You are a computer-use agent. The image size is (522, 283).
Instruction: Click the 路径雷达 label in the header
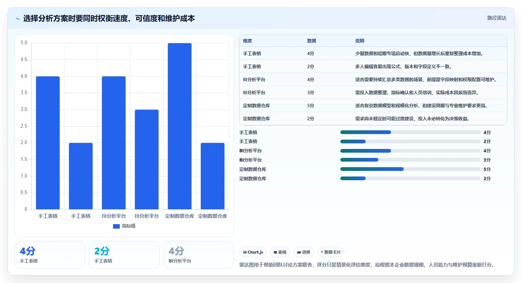pyautogui.click(x=497, y=18)
